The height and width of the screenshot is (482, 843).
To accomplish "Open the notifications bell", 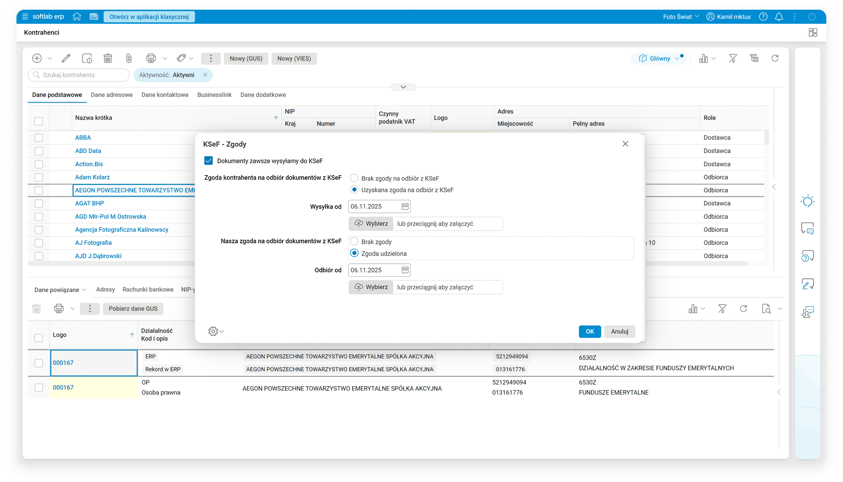I will (x=779, y=17).
